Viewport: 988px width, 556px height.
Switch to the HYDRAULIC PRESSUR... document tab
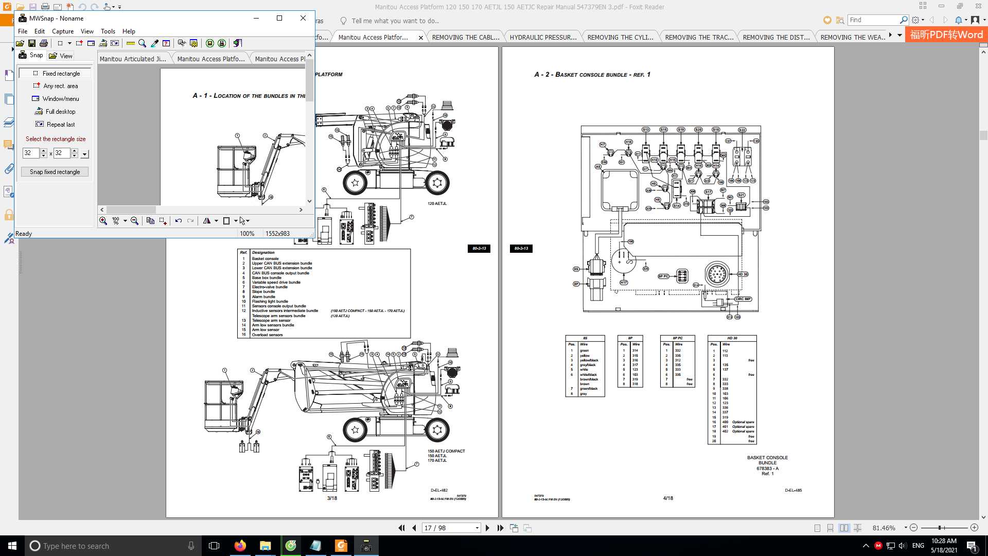pos(542,37)
